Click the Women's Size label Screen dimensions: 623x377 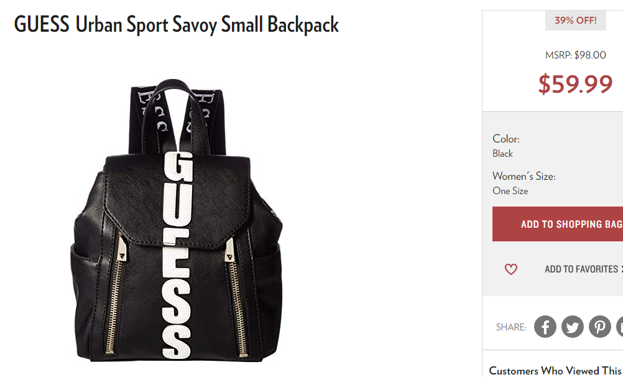(x=524, y=176)
